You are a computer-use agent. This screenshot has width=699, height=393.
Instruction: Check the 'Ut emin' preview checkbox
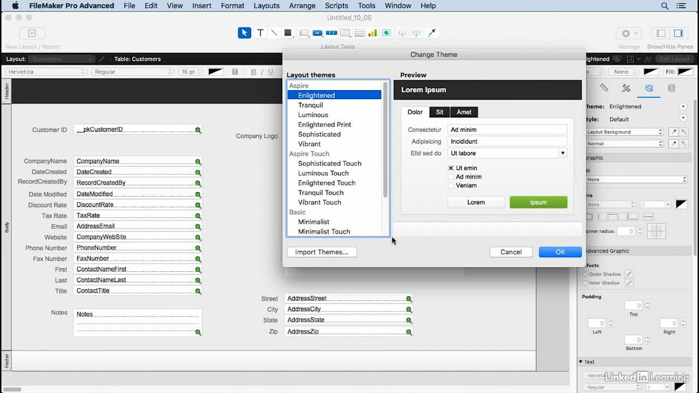[x=451, y=168]
